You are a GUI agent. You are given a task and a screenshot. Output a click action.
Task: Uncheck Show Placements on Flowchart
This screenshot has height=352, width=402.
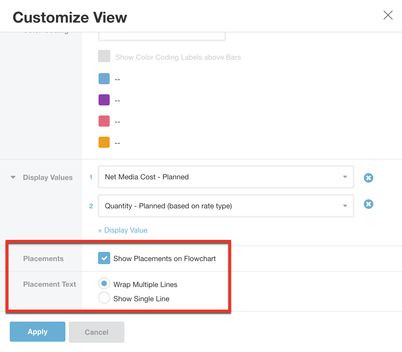point(104,258)
